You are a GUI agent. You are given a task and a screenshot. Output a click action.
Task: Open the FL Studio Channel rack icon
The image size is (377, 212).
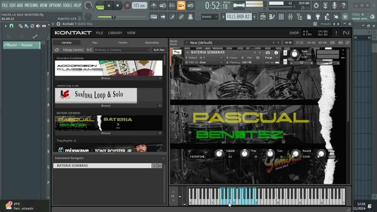281,17
